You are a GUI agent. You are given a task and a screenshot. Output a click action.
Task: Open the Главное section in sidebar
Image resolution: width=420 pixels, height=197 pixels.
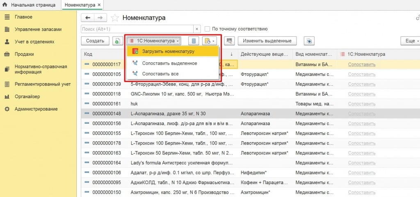(x=23, y=17)
